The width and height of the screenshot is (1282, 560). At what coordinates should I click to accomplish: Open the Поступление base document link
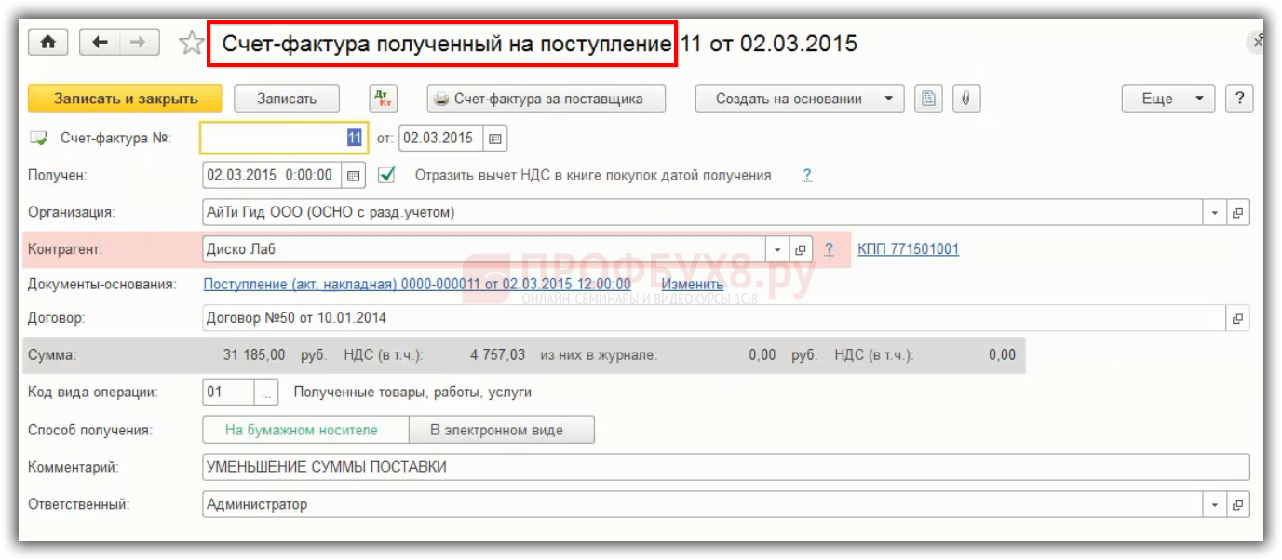[x=416, y=285]
